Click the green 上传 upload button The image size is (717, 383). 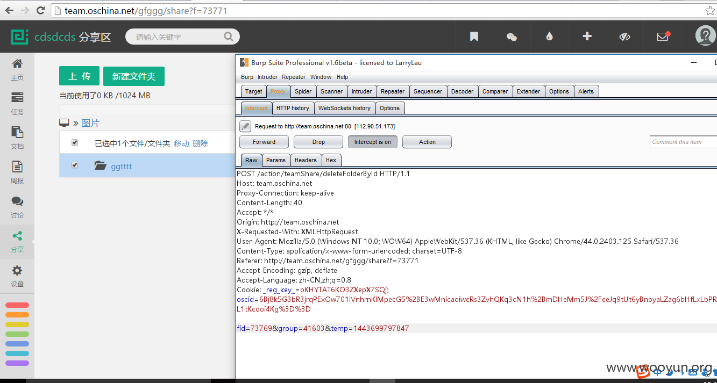tap(79, 76)
